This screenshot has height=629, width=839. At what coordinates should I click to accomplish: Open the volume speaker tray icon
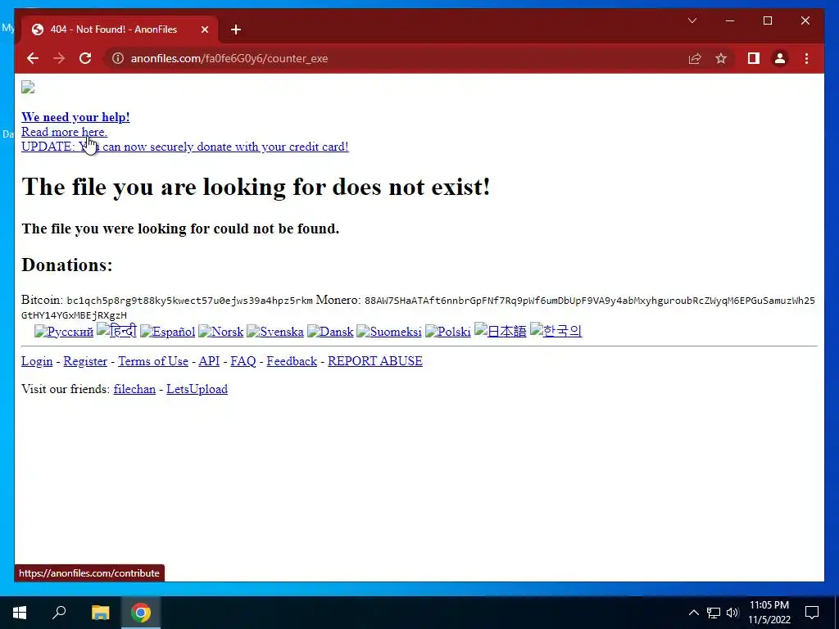(732, 613)
